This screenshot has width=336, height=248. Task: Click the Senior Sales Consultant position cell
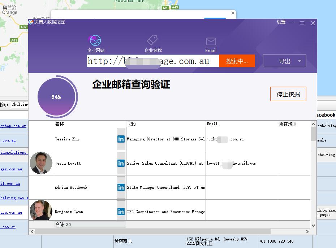(x=166, y=164)
